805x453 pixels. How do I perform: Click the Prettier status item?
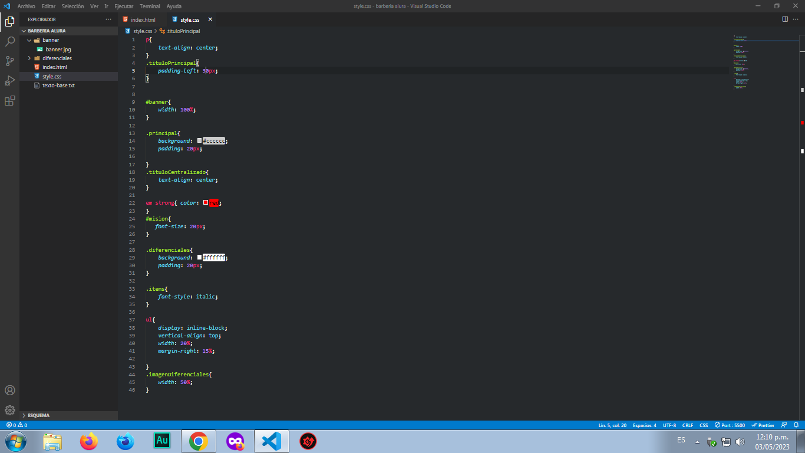tap(763, 425)
